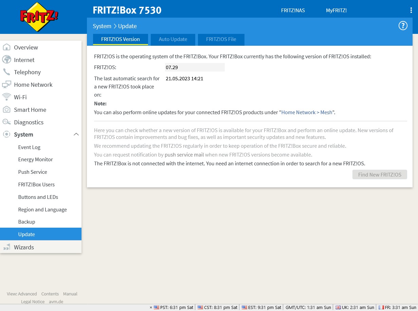Image resolution: width=418 pixels, height=311 pixels.
Task: Click the Telephony phone icon
Action: pos(6,72)
